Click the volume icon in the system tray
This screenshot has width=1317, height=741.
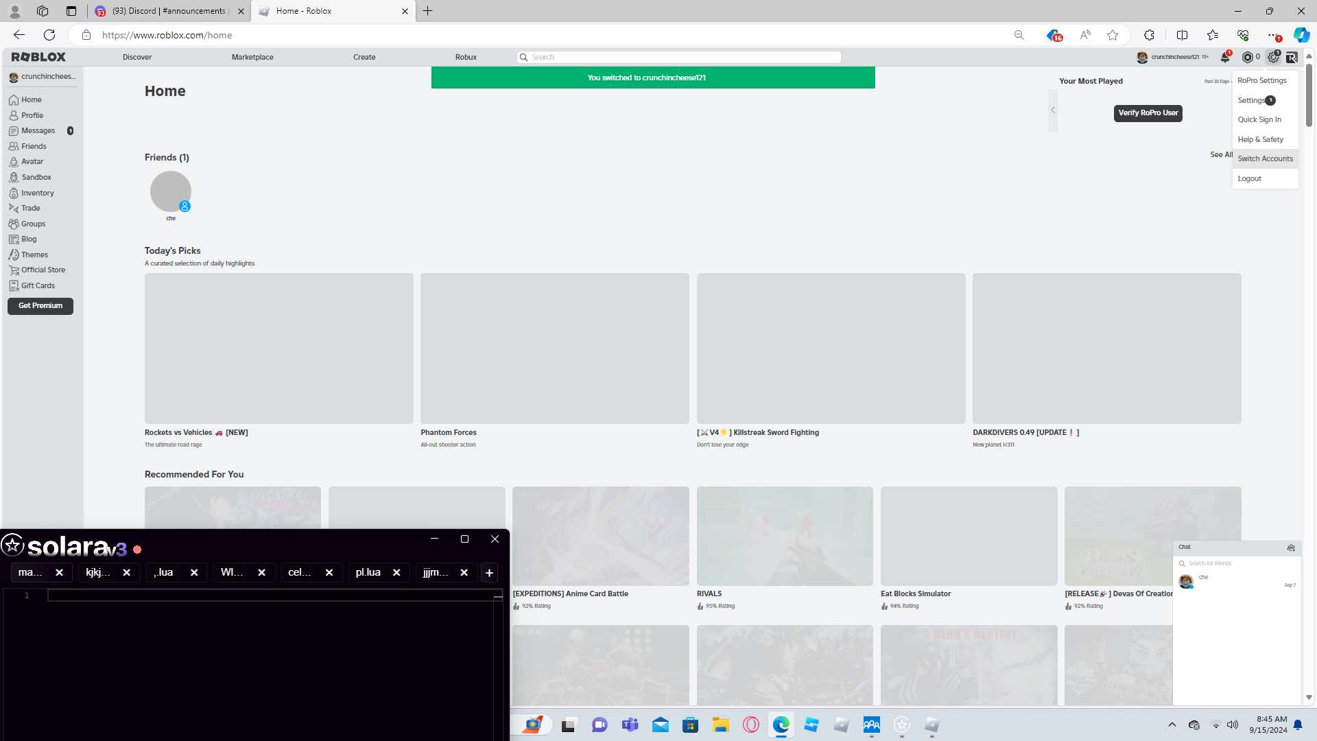[x=1233, y=725]
